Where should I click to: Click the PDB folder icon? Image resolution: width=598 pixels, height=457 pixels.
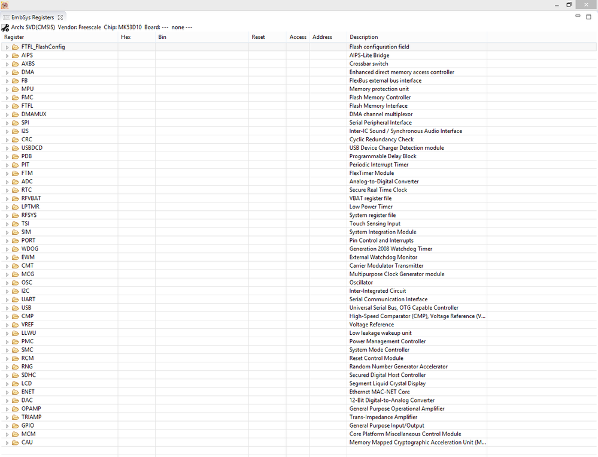[15, 156]
